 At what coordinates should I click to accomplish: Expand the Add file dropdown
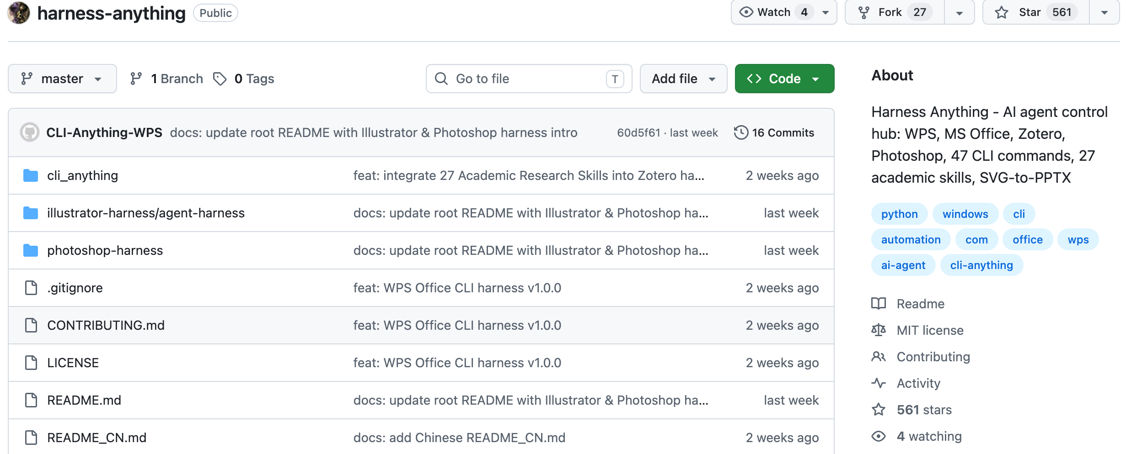683,79
